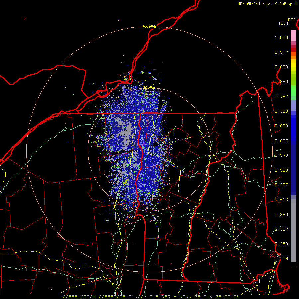Click the [CC] units label
Image resolution: width=299 pixels, height=299 pixels.
[x=283, y=23]
